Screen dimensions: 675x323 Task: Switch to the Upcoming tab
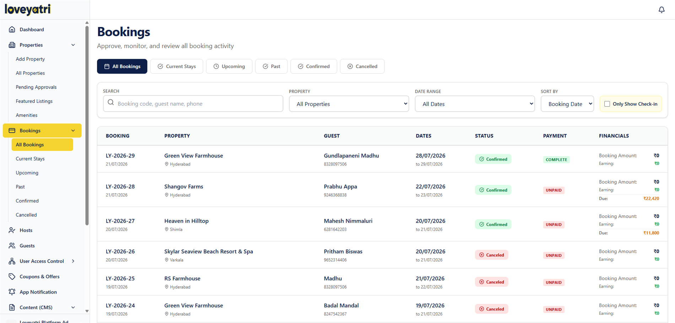coord(229,66)
